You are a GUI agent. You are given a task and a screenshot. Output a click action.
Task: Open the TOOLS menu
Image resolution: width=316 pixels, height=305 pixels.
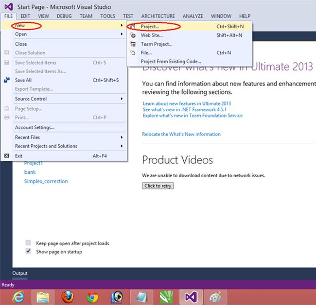tap(108, 16)
